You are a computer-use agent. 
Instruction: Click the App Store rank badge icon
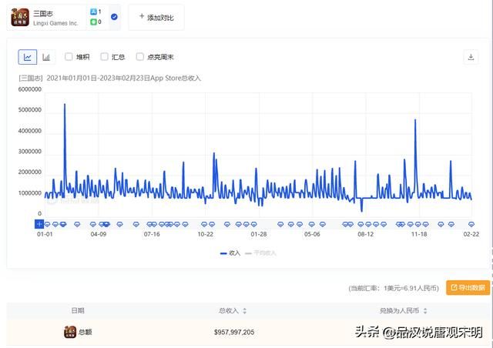(x=93, y=12)
